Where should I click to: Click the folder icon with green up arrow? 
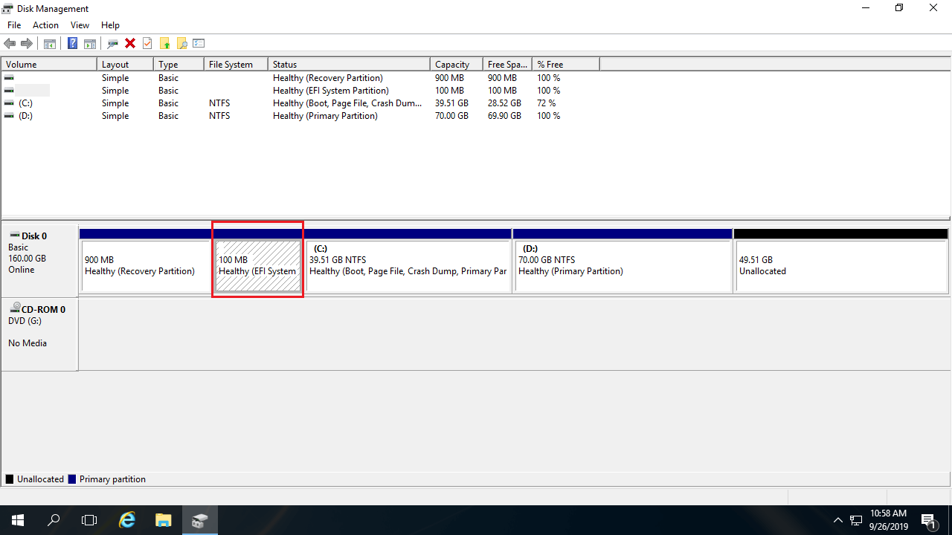[164, 43]
